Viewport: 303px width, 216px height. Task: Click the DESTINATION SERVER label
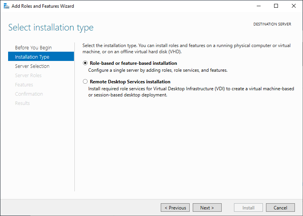coord(272,24)
